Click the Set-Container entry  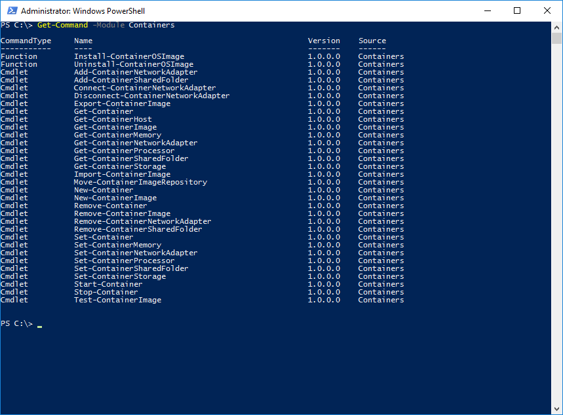point(104,238)
